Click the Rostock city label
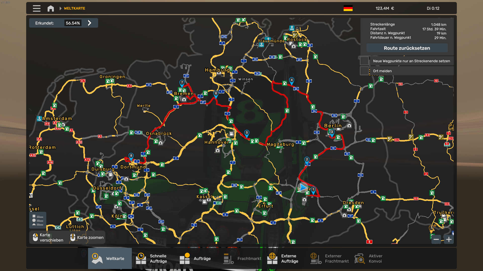Viewport: 483px width, 271px height. coord(297,40)
